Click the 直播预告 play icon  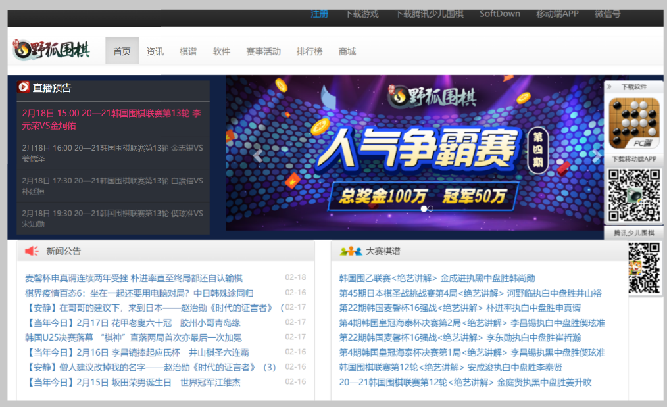[x=24, y=87]
